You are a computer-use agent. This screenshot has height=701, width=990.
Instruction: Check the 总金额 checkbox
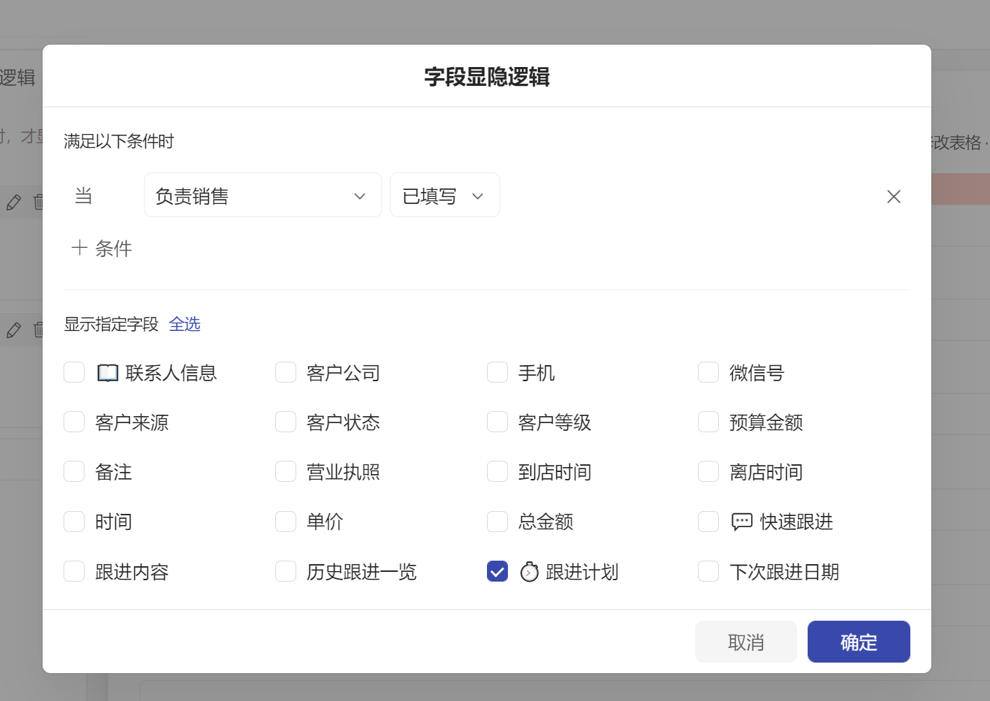497,522
